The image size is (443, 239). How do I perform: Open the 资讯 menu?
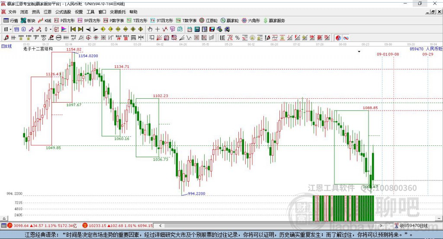pos(36,12)
